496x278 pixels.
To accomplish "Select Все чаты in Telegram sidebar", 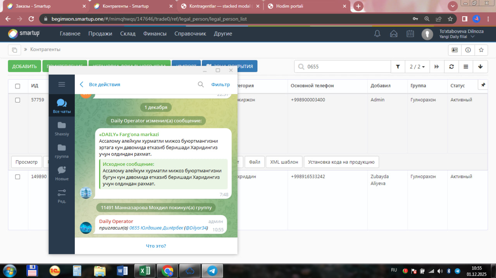I will [x=62, y=106].
